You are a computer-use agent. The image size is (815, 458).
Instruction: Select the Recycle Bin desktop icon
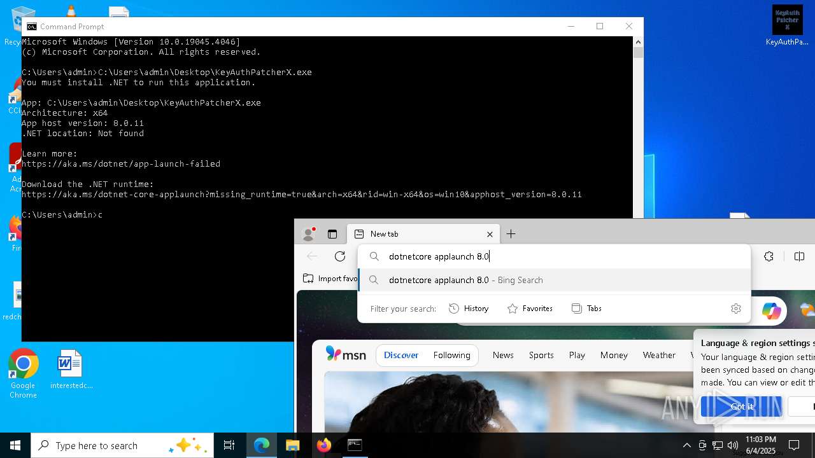click(13, 25)
